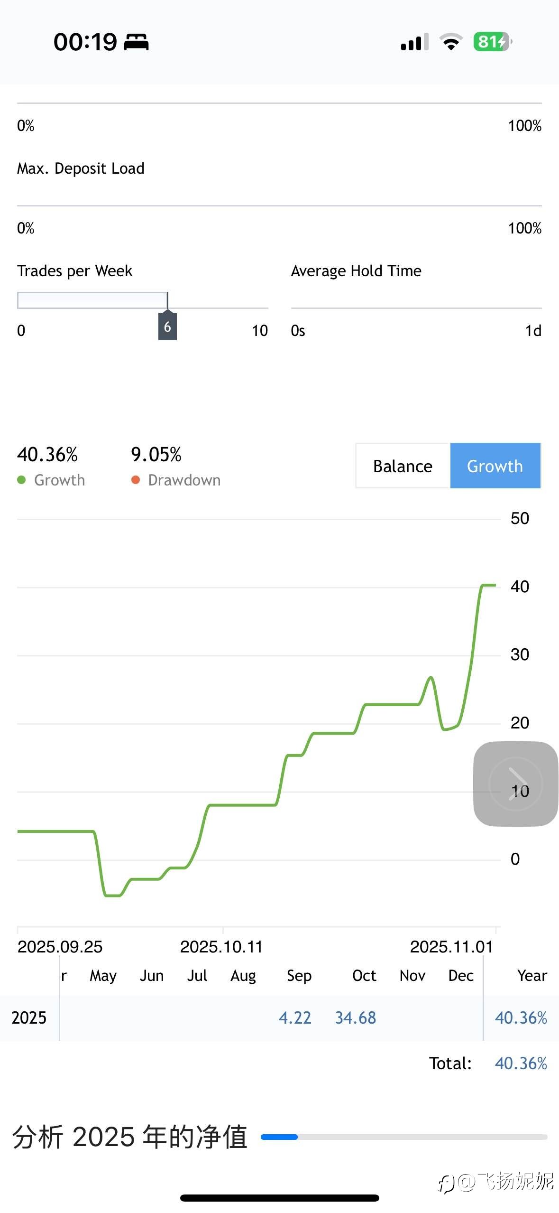Screen dimensions: 559x1213
Task: Tap the cellular signal bars icon
Action: [414, 42]
